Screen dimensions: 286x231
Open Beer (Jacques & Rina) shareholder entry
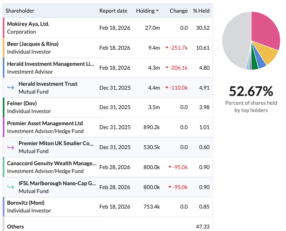[x=33, y=44]
